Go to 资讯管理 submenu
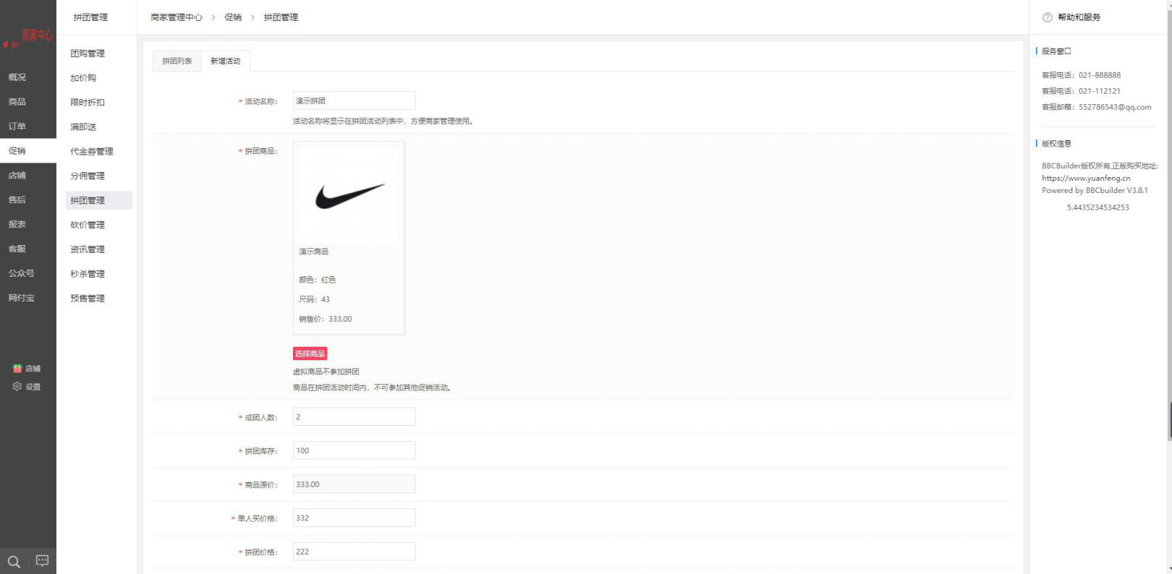The height and width of the screenshot is (574, 1172). click(88, 249)
